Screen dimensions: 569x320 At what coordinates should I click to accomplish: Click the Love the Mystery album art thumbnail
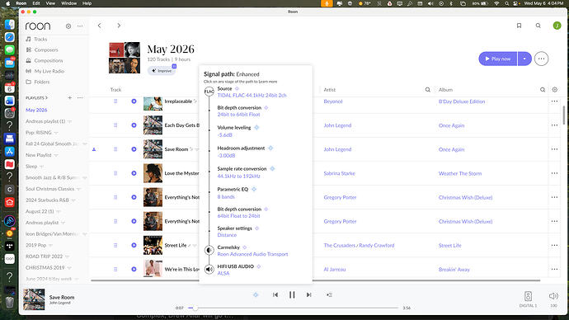pos(153,173)
